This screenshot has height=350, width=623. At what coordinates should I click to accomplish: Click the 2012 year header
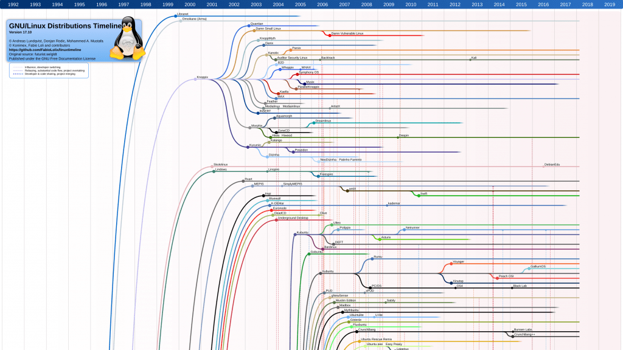coord(455,4)
